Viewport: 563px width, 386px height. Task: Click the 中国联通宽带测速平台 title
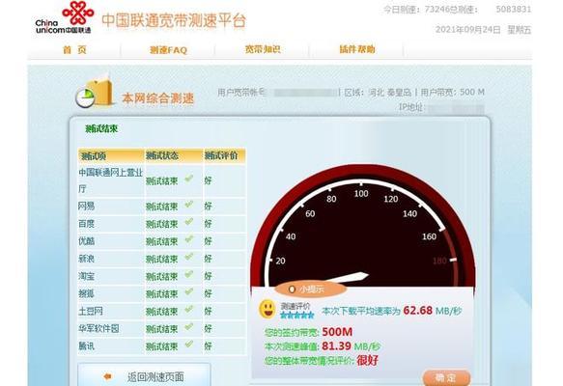point(174,20)
